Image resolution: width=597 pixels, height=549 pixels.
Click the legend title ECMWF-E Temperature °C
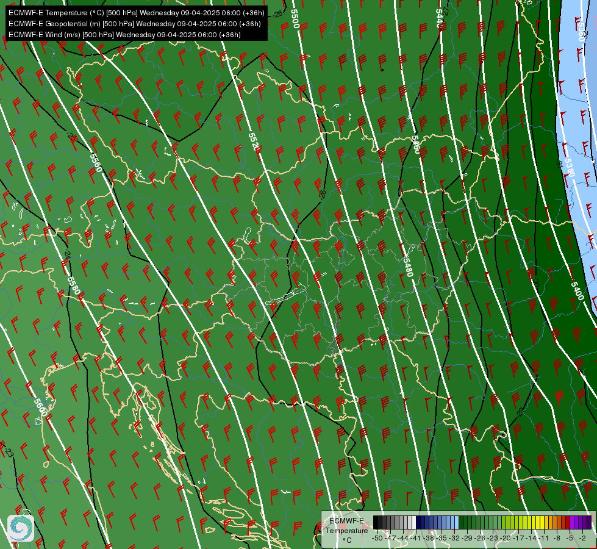(x=346, y=530)
